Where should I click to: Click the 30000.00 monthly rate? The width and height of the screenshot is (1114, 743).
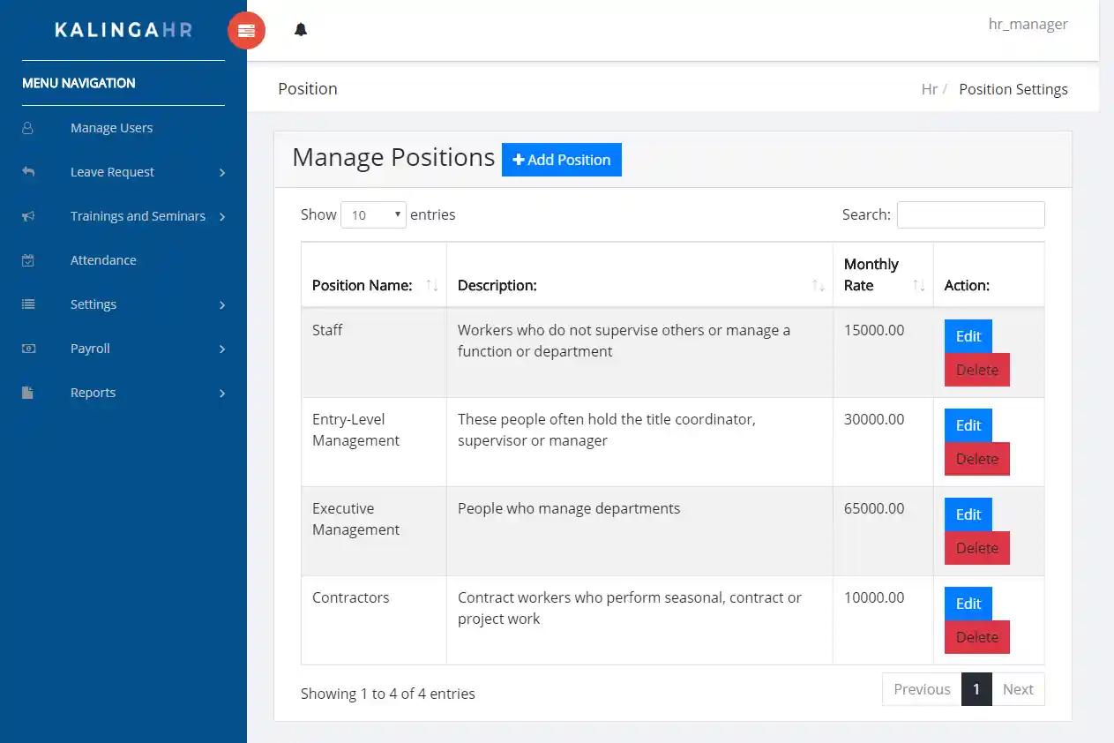pos(874,419)
